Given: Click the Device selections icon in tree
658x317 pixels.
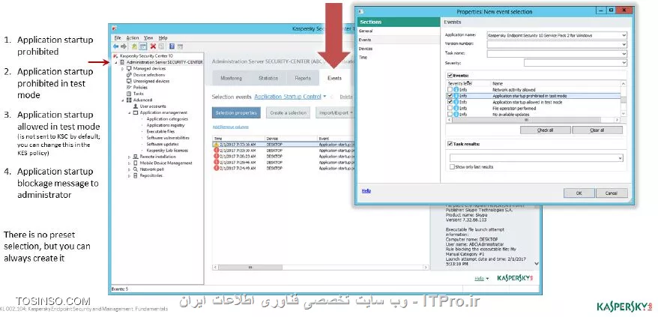Looking at the screenshot, I should [129, 75].
